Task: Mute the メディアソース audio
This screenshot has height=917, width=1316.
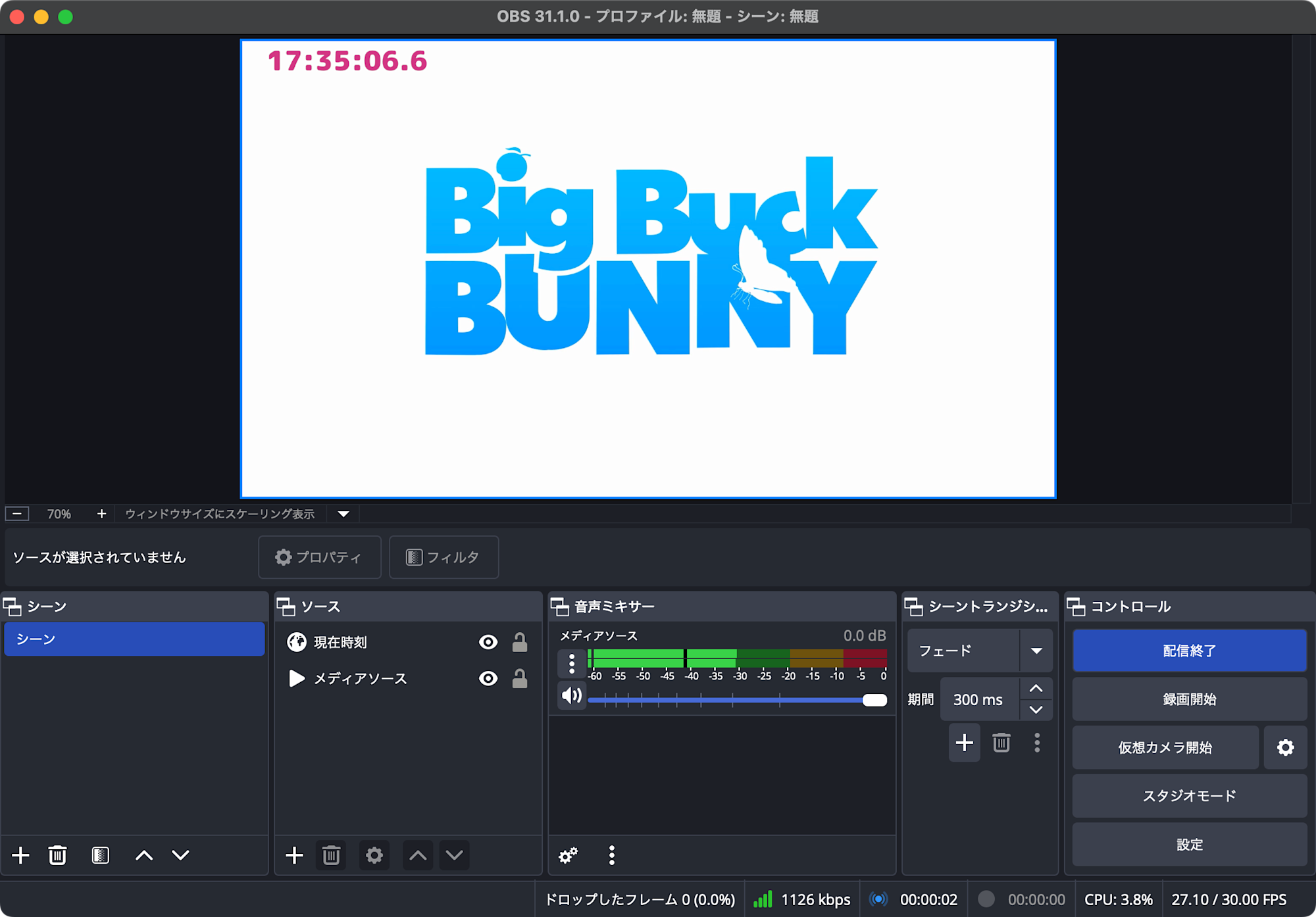Action: coord(572,696)
